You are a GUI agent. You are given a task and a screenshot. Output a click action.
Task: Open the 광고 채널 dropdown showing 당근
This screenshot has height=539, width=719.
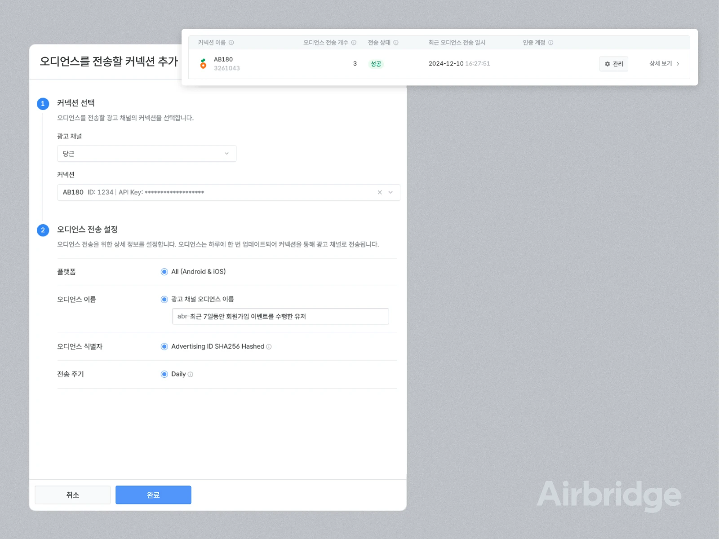[146, 154]
